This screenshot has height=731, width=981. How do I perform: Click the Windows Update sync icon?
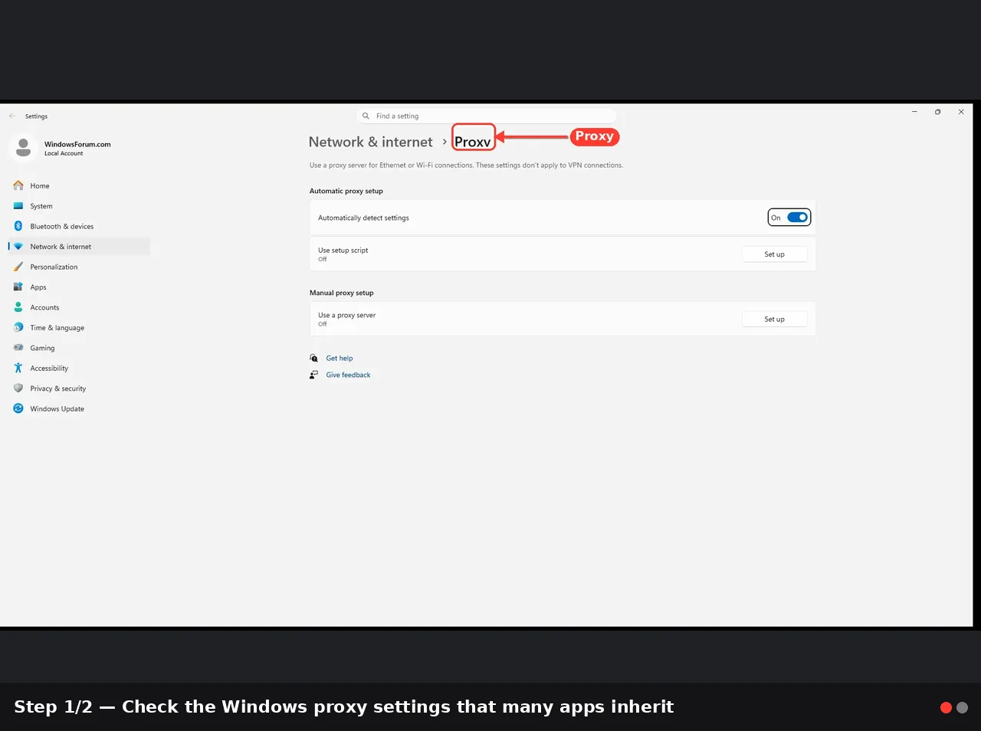(x=18, y=408)
